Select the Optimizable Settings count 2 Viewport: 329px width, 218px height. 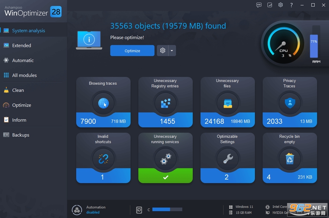227,177
